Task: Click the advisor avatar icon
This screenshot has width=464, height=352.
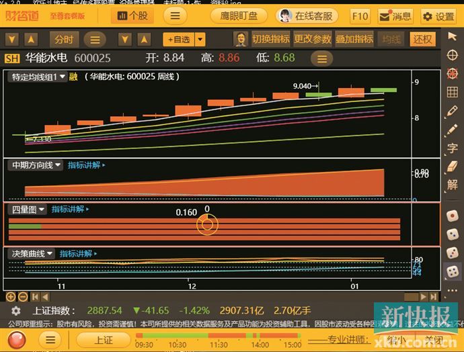Action: (x=241, y=39)
